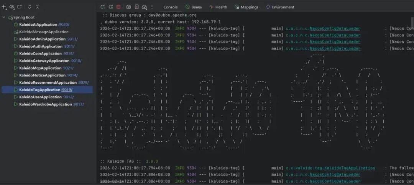Select KaleidoGatewayApplication in the tree
This screenshot has height=185, width=414.
click(x=44, y=61)
